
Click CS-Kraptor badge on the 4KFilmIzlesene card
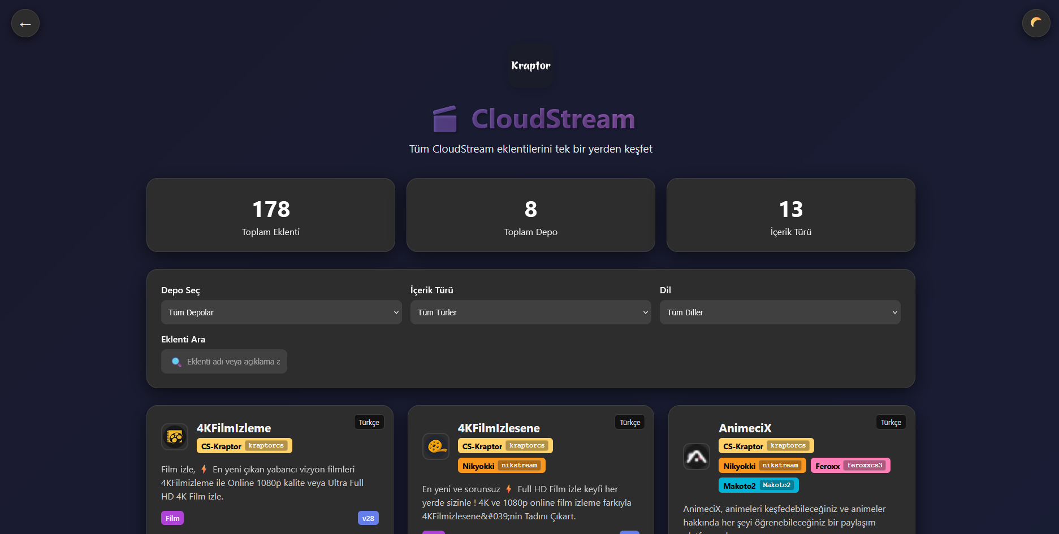pyautogui.click(x=505, y=446)
